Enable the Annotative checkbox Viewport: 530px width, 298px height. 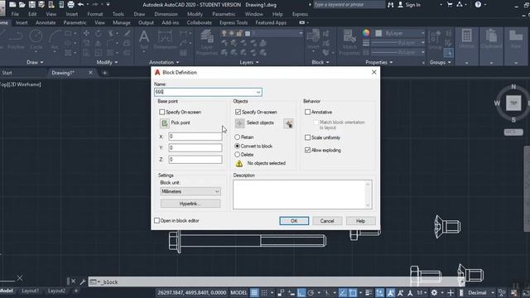click(307, 112)
